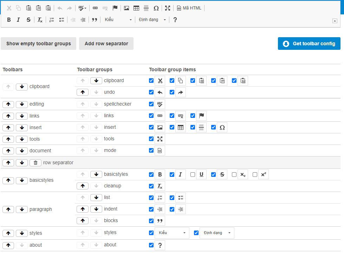The image size is (344, 253).
Task: Click the Maximize icon in the editor toolbar
Action: [168, 8]
